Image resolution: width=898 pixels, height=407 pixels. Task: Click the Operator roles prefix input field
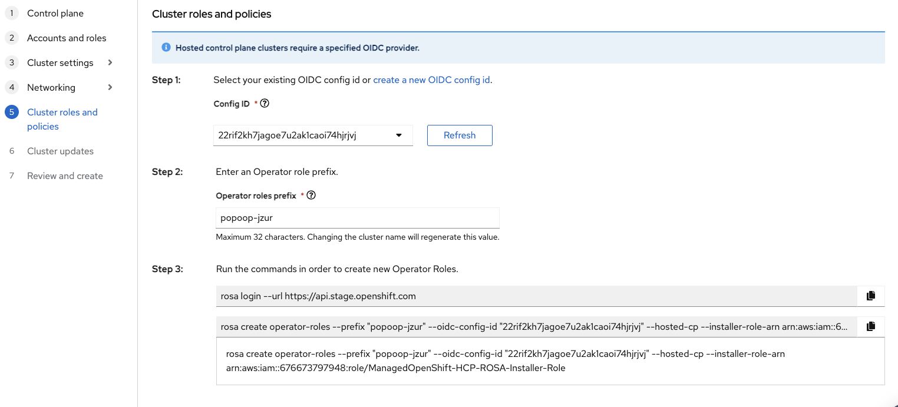[x=357, y=218]
